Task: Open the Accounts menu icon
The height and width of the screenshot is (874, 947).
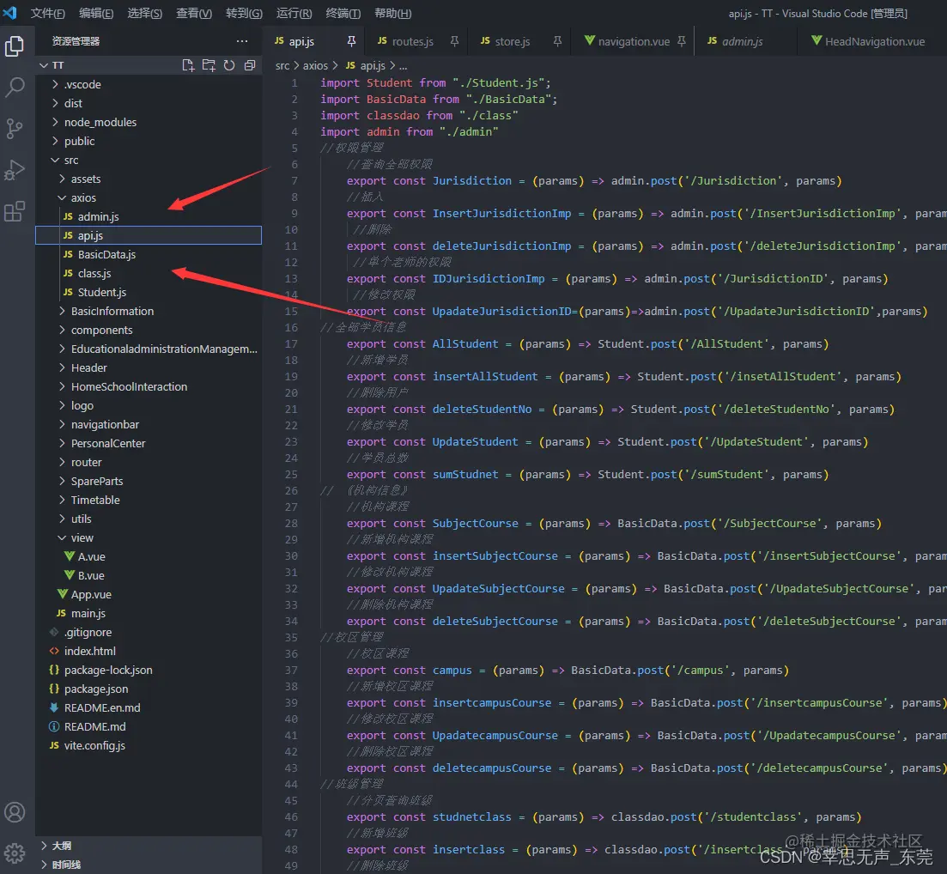Action: (15, 812)
